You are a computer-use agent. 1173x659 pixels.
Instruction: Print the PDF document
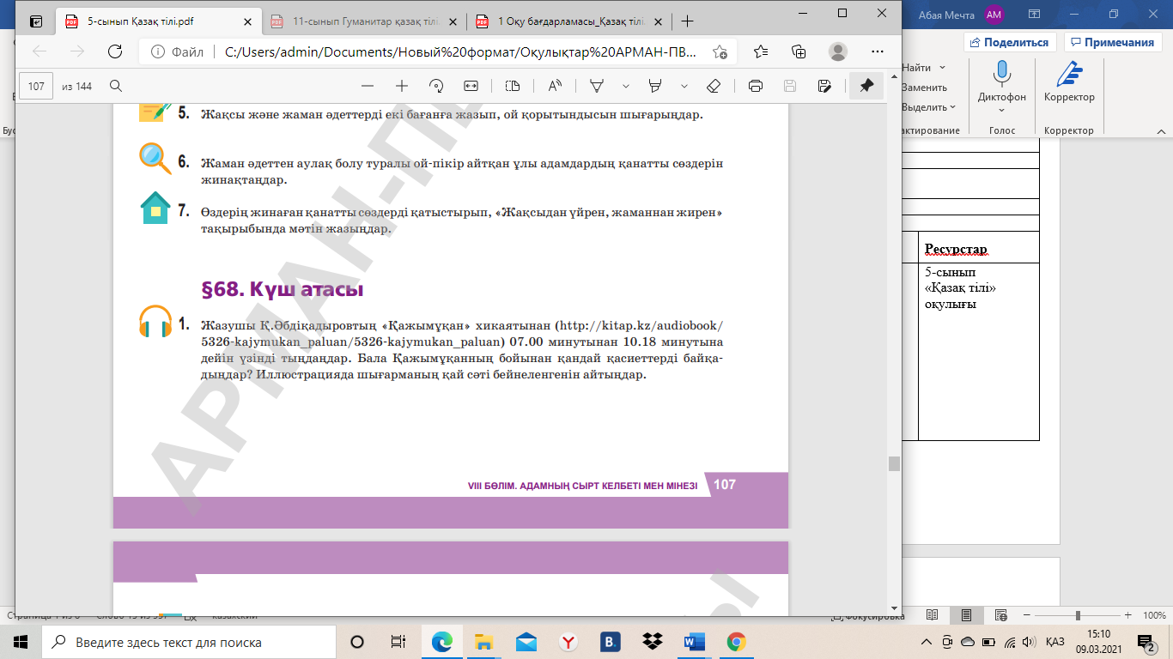[756, 86]
